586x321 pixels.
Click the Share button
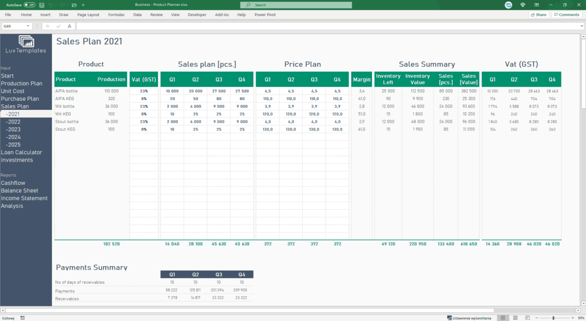539,15
